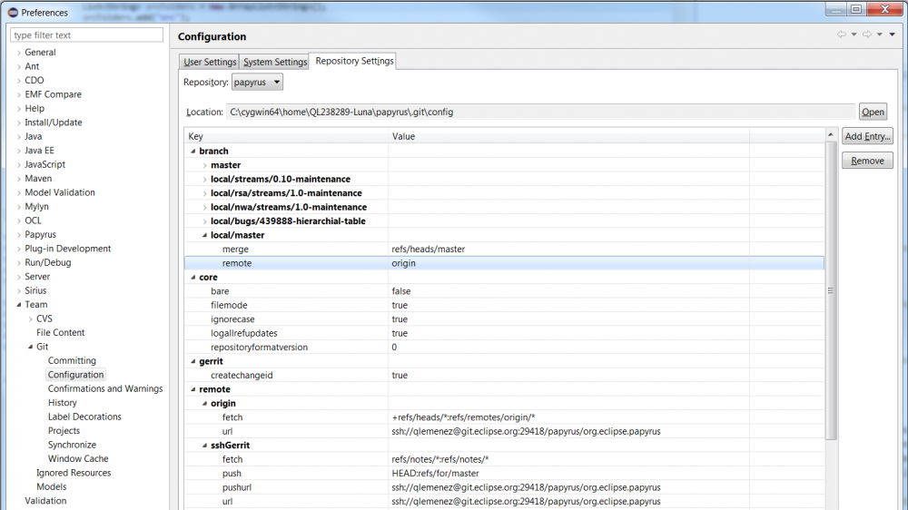Collapse the local/master branch entry

point(205,235)
